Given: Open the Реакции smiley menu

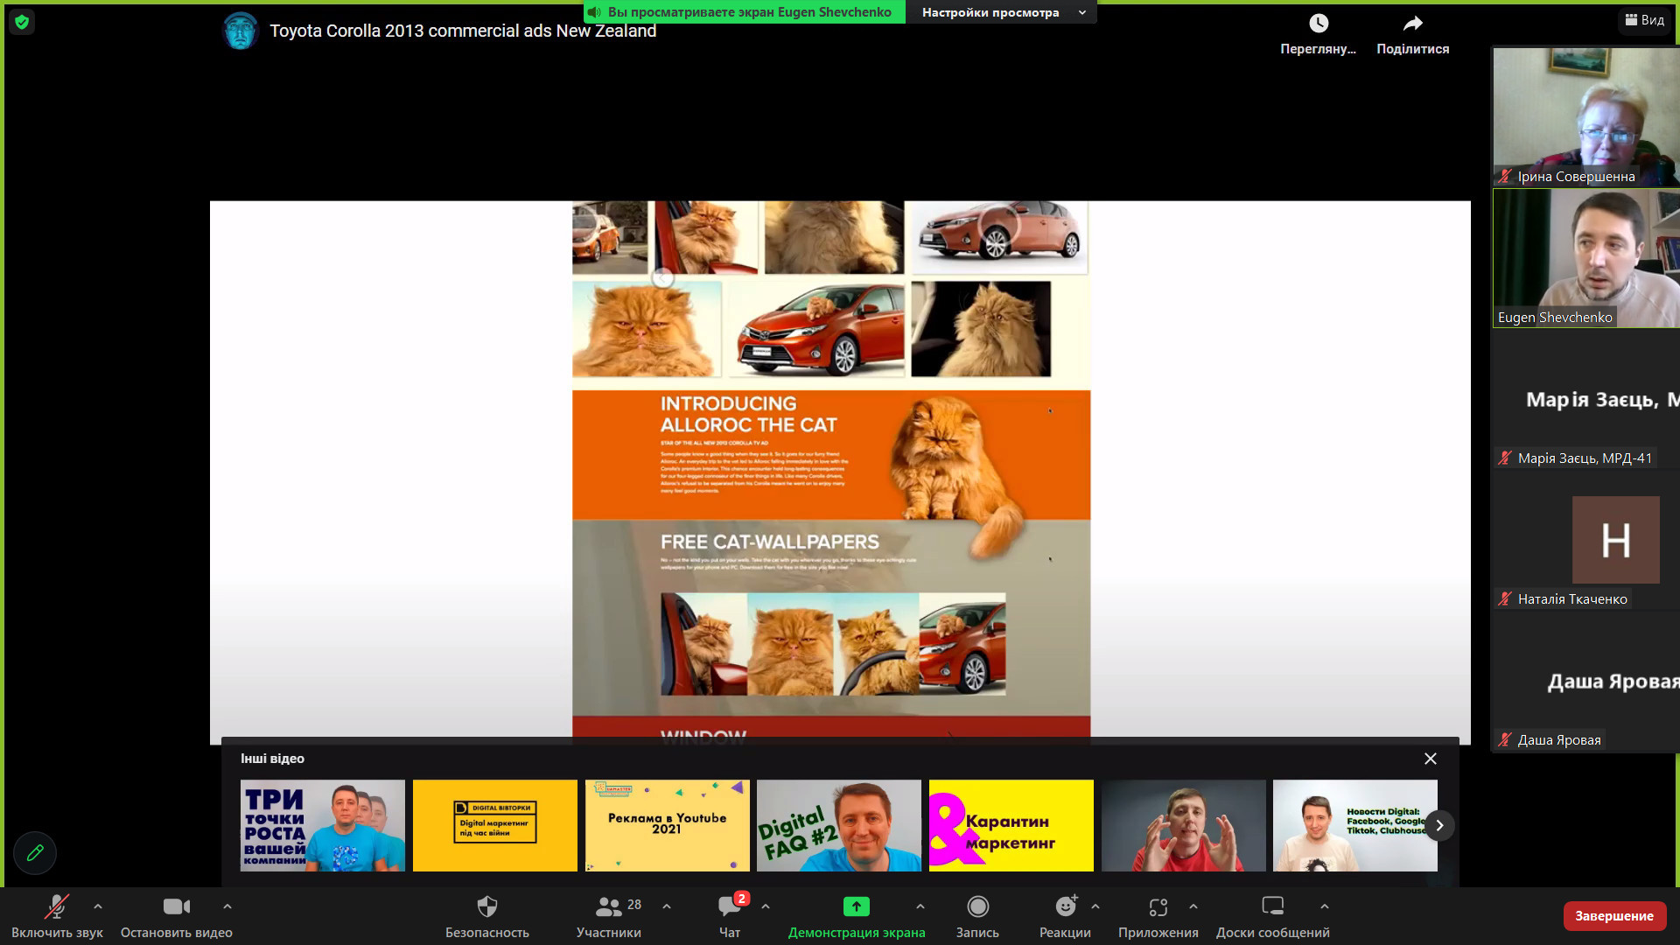Looking at the screenshot, I should coord(1065,916).
